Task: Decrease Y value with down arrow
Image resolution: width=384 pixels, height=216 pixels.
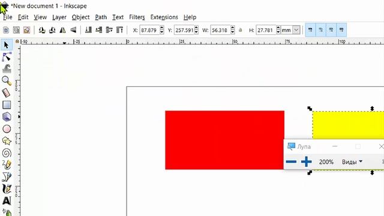Action: (196, 32)
